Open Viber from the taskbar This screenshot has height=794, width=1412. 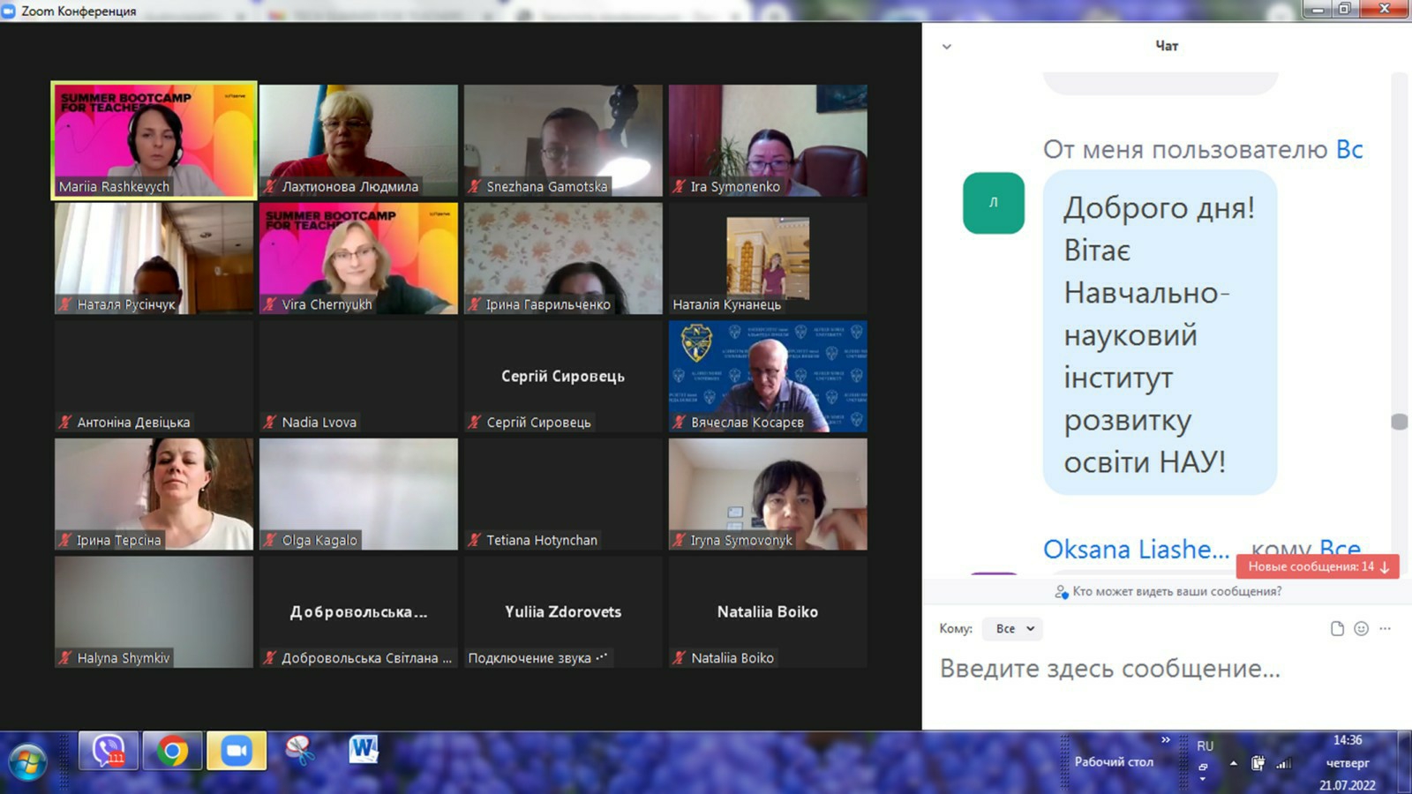tap(108, 751)
